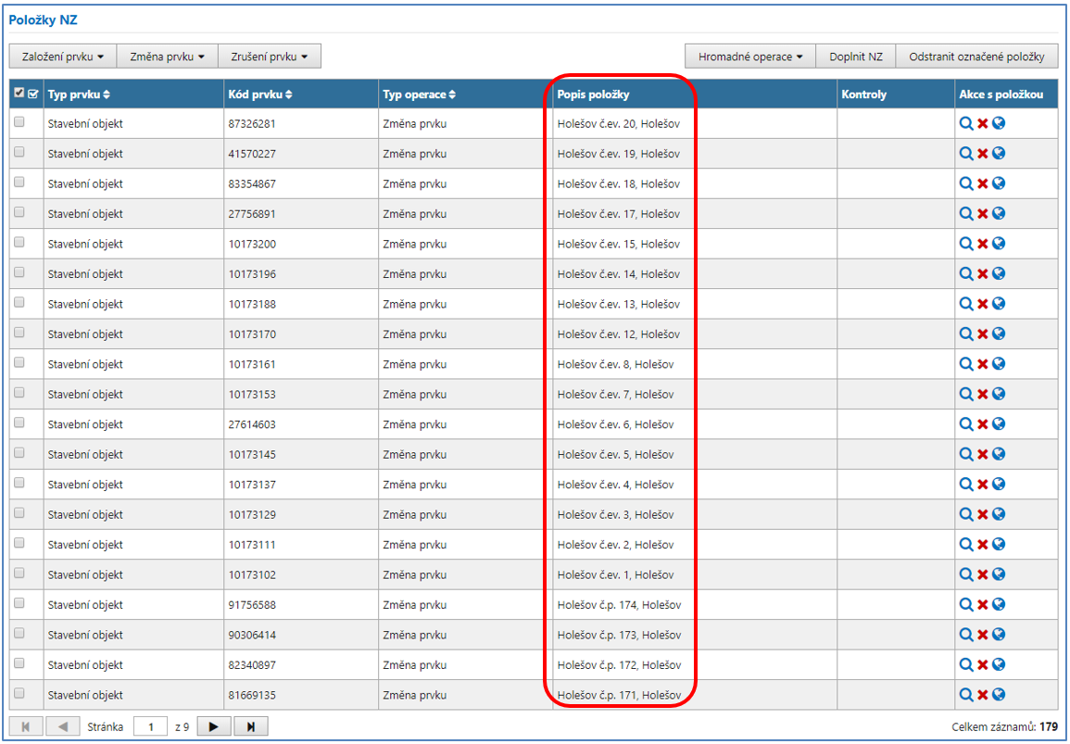This screenshot has height=744, width=1070.
Task: Tick checkbox for Holešov č.ev. 15 row
Action: pyautogui.click(x=19, y=243)
